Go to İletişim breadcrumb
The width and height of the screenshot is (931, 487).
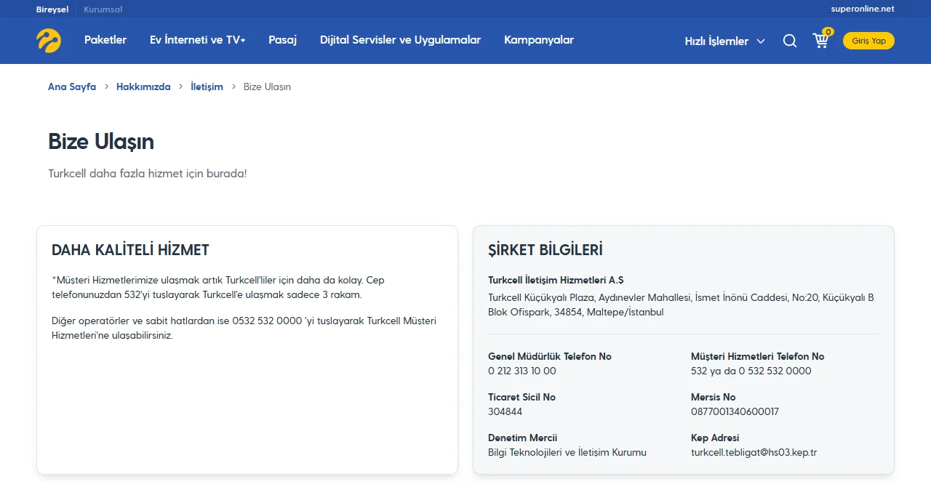click(x=207, y=86)
